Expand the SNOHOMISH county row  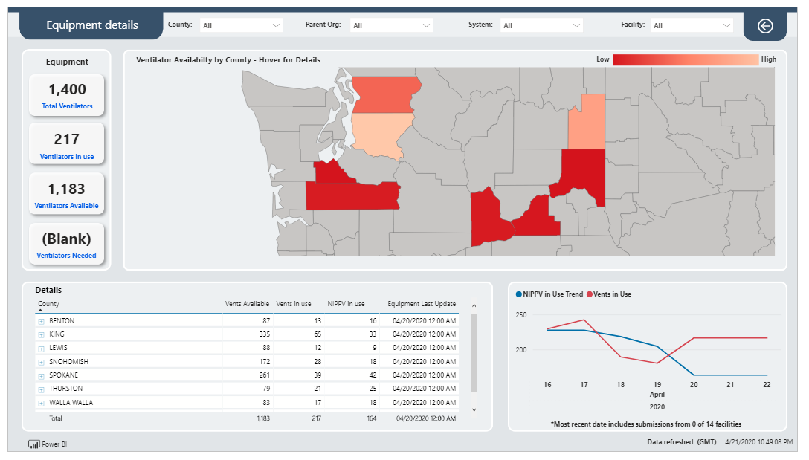[42, 362]
